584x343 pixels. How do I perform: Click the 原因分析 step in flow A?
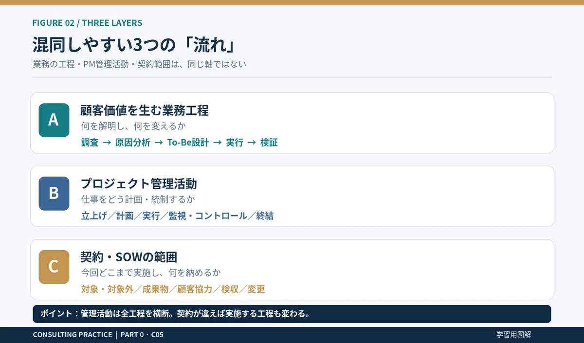tap(133, 143)
